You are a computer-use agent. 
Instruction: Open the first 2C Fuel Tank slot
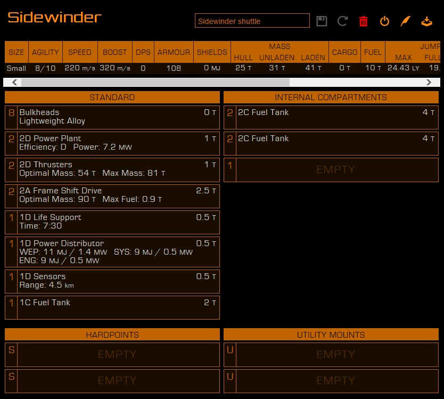coord(331,117)
